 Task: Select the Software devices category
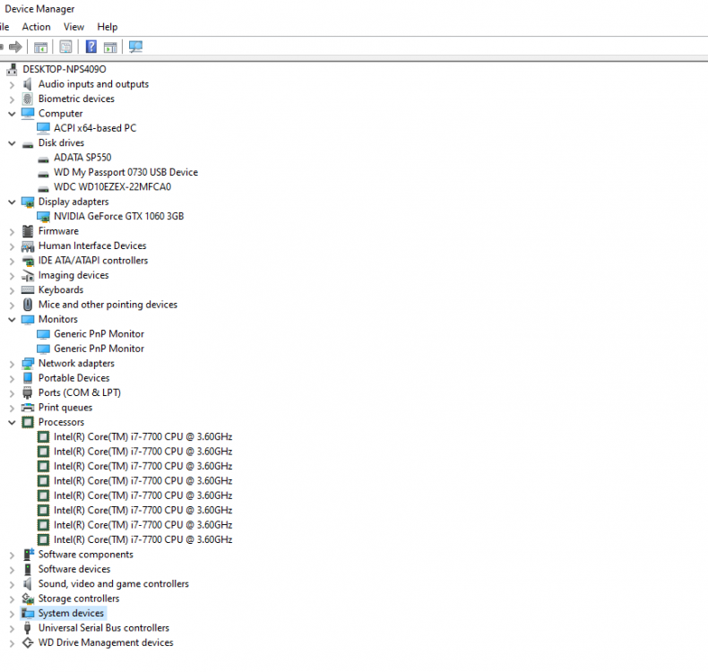[74, 569]
